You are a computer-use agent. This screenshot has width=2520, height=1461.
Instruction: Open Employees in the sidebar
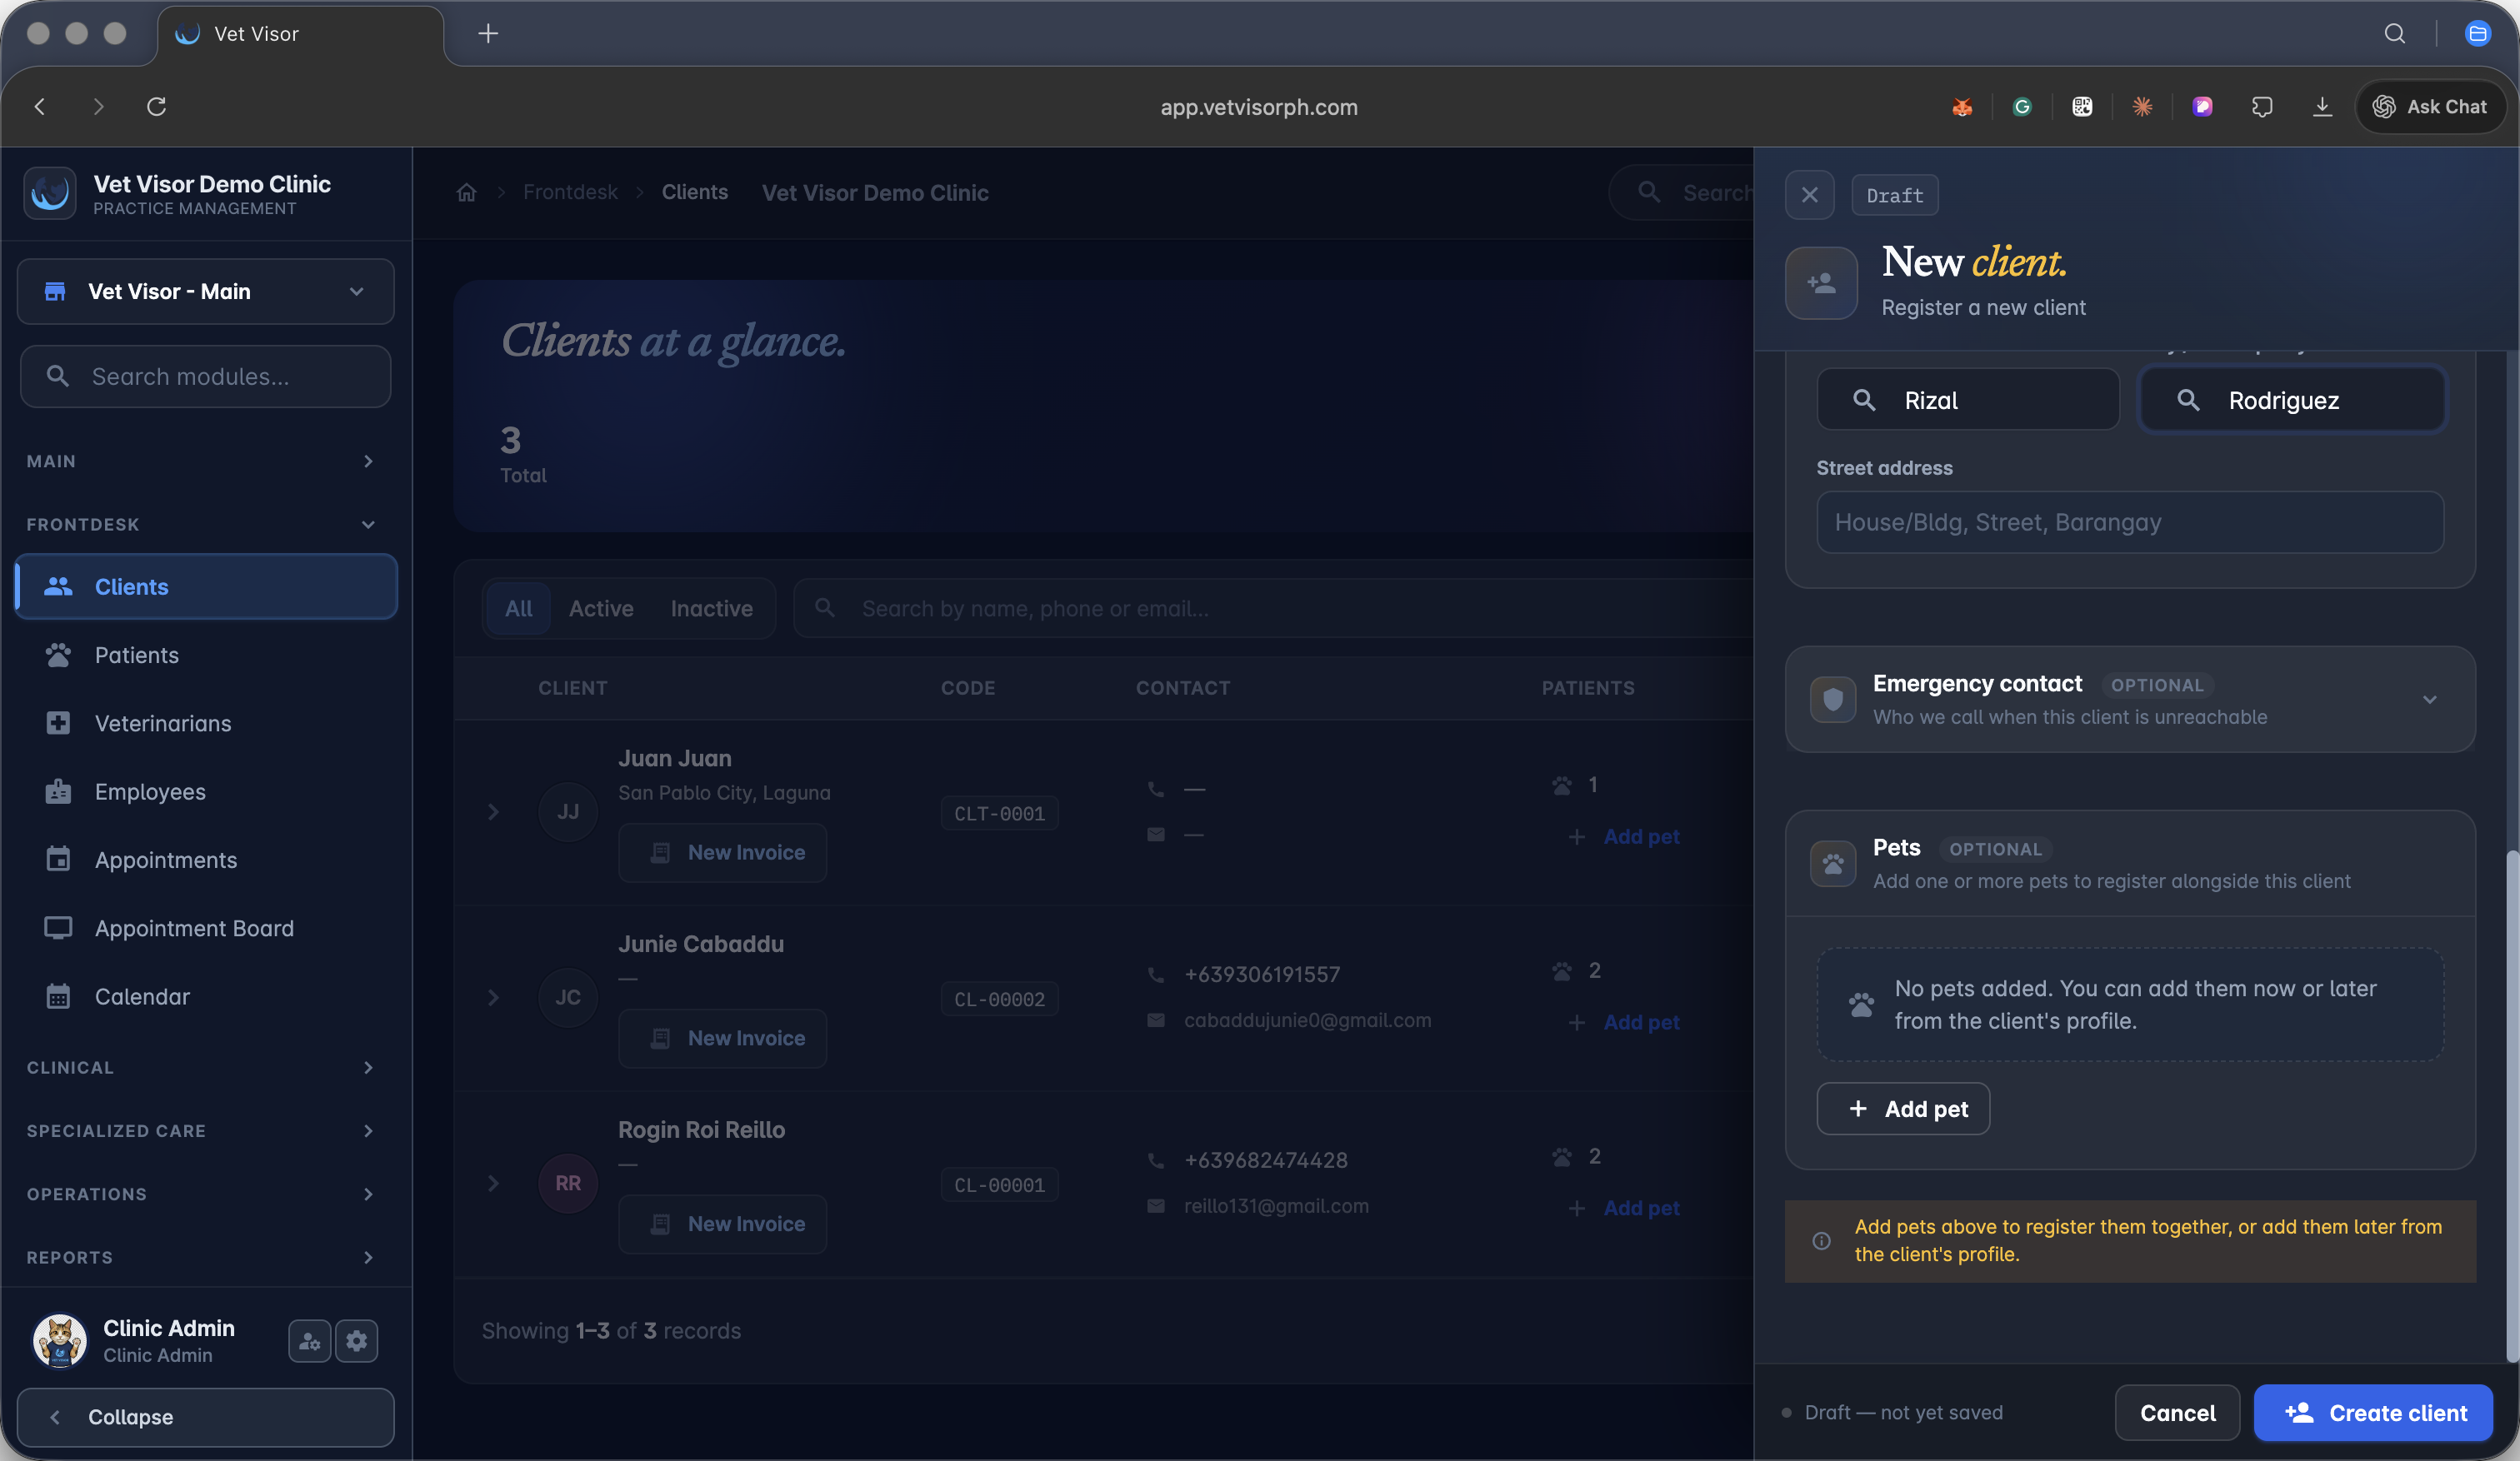click(206, 791)
